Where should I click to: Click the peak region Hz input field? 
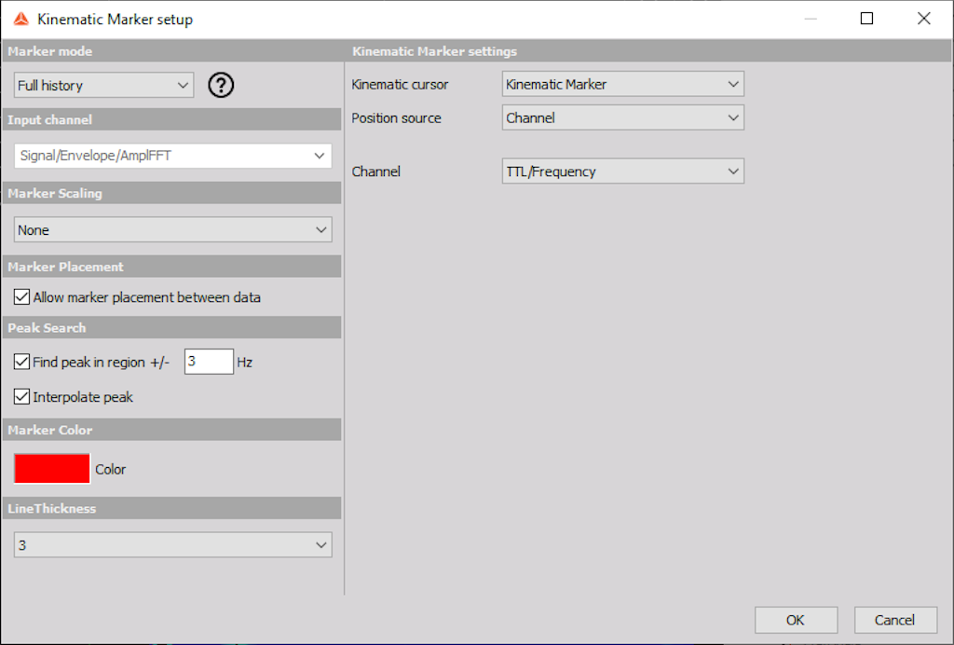pos(209,362)
